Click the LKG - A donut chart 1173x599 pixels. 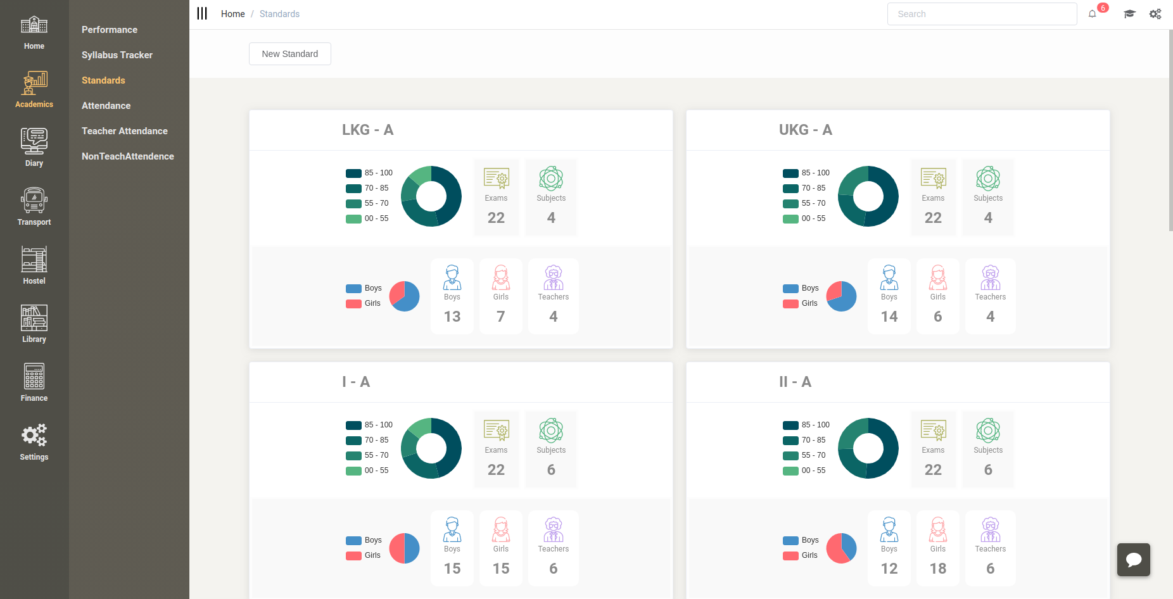pyautogui.click(x=431, y=196)
